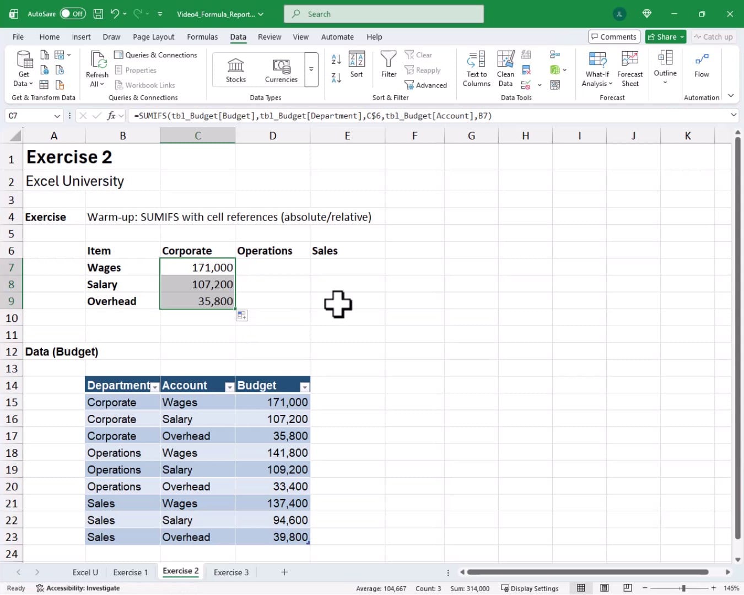
Task: Switch to Page Layout view
Action: (605, 588)
